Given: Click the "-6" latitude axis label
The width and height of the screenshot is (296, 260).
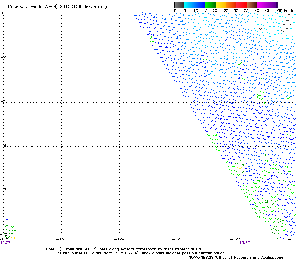Looking at the screenshot, I should point(3,145).
